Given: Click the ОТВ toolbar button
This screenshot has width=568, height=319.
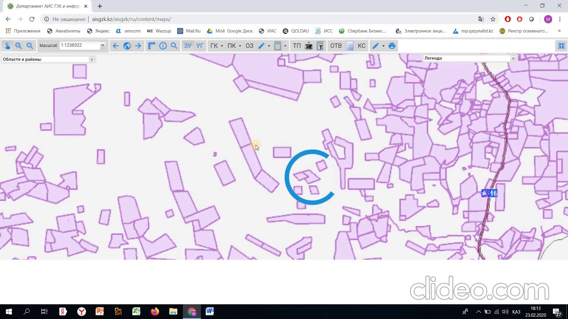Looking at the screenshot, I should [336, 46].
